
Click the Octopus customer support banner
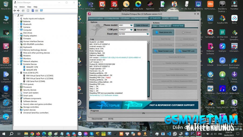pos(144,105)
